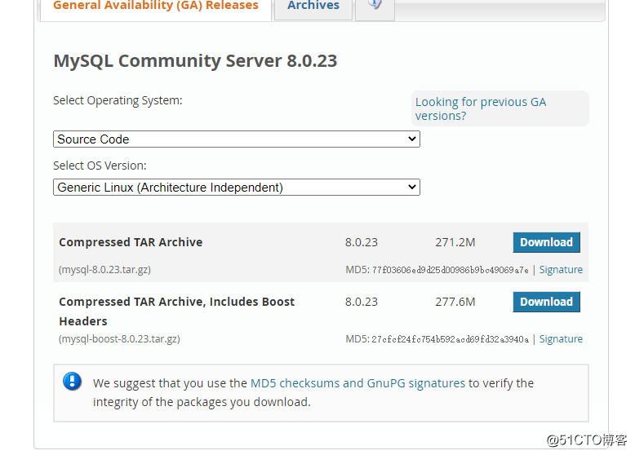Click the 8.0.23 version in Boost row
Viewport: 635px width, 455px height.
pyautogui.click(x=362, y=302)
